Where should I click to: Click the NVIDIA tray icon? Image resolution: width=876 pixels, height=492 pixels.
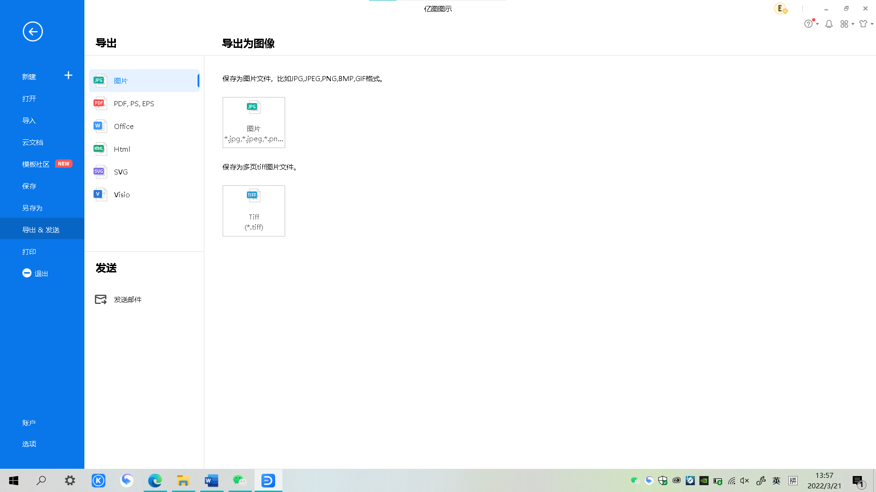(x=704, y=481)
